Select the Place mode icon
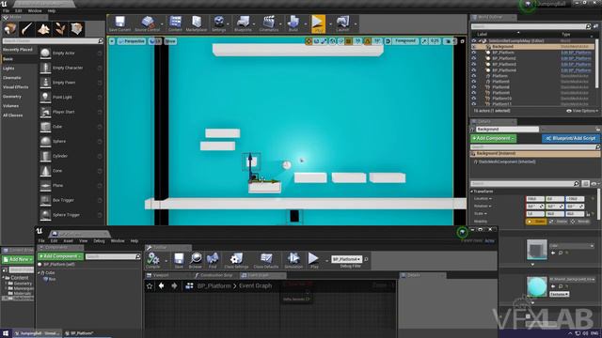This screenshot has height=338, width=602. pos(10,29)
